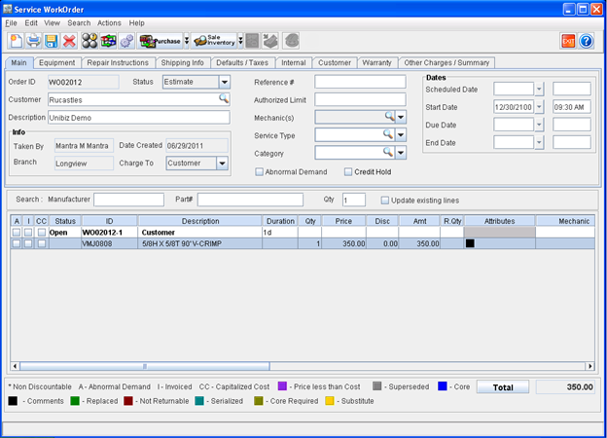Click the Total button
The height and width of the screenshot is (438, 607).
(x=503, y=386)
